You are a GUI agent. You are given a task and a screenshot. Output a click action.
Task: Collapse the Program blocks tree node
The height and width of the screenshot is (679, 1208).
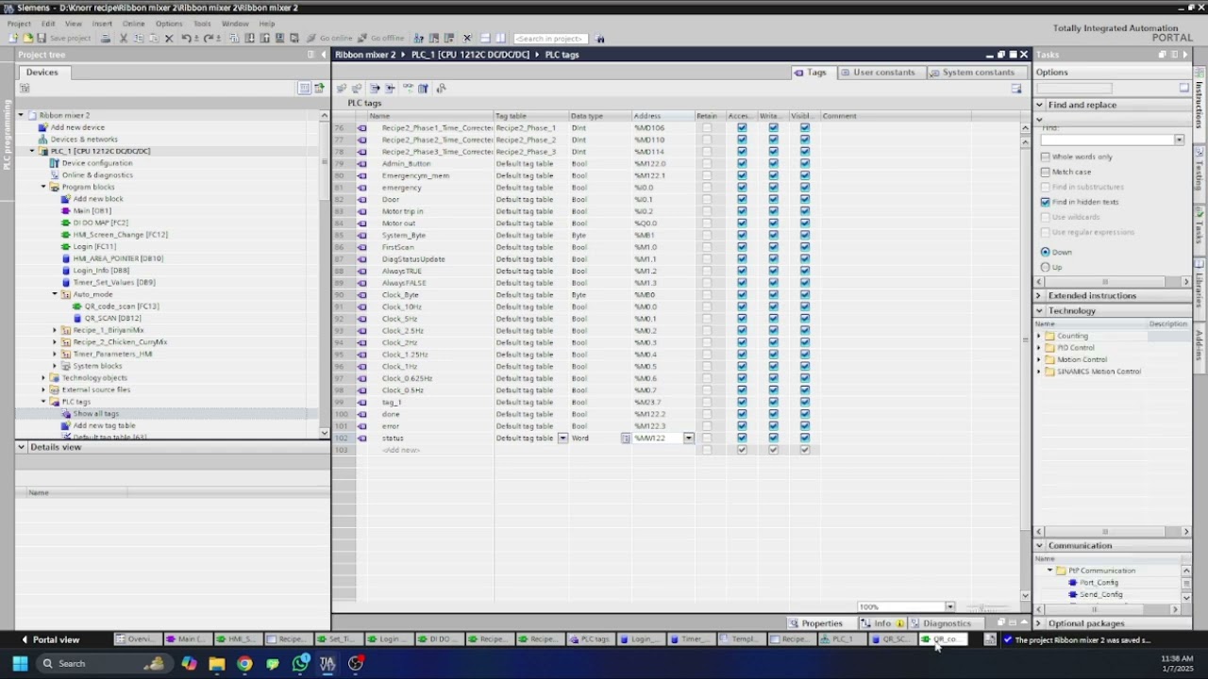(x=43, y=187)
